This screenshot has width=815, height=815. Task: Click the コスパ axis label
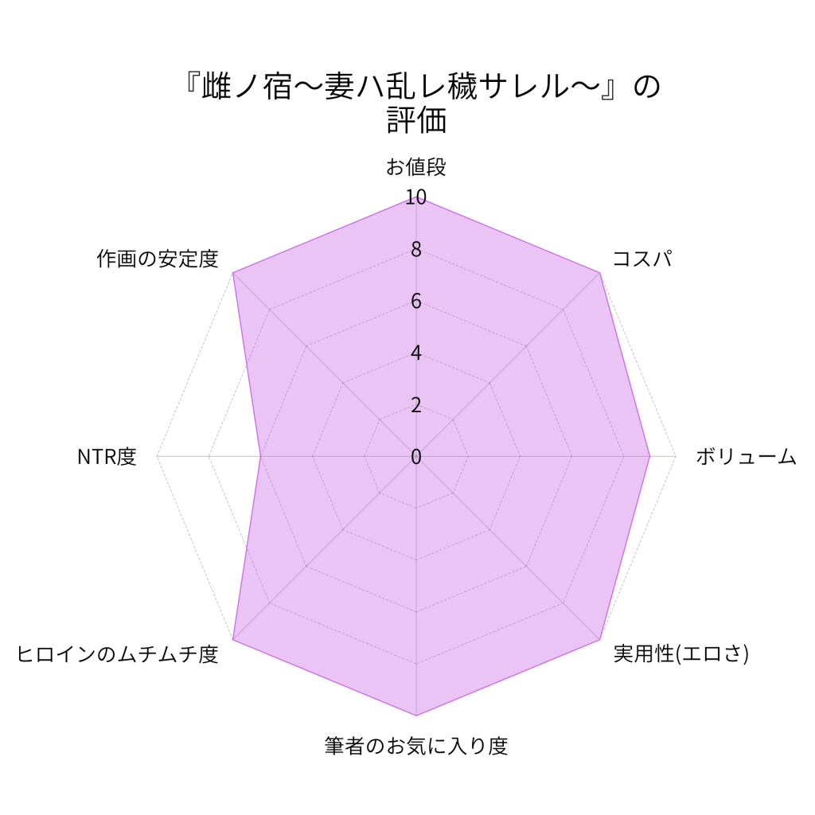641,259
